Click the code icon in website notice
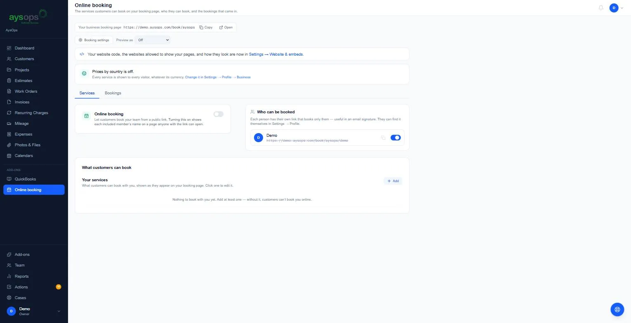This screenshot has width=631, height=323. [82, 54]
